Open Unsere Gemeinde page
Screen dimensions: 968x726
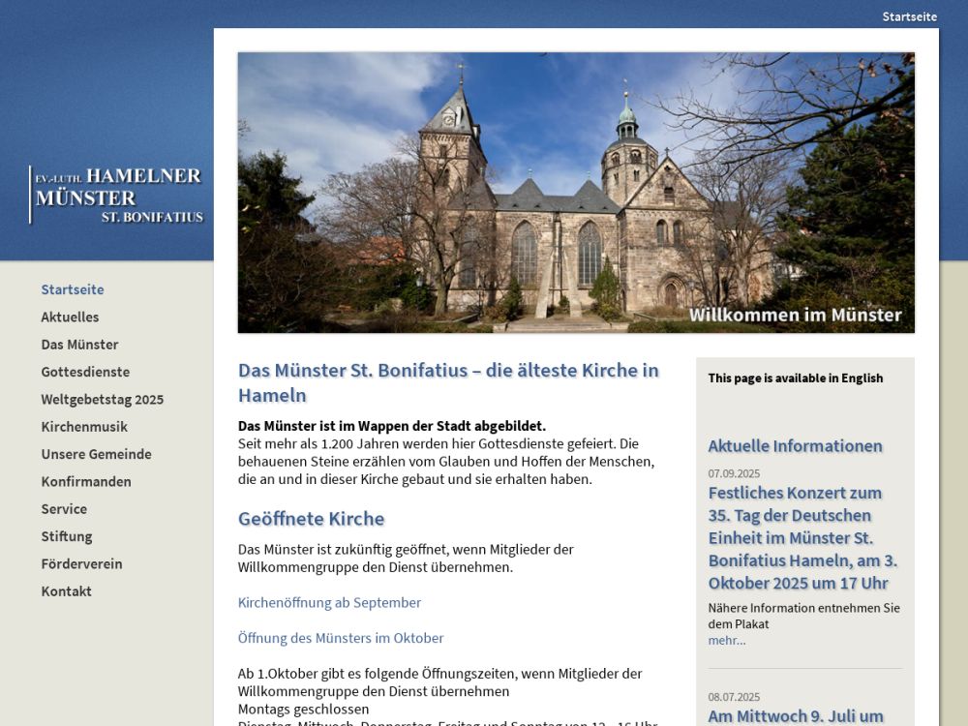pos(96,454)
